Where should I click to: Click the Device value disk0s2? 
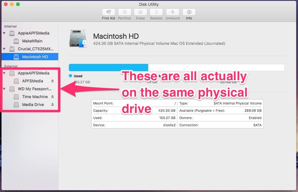pos(169,125)
